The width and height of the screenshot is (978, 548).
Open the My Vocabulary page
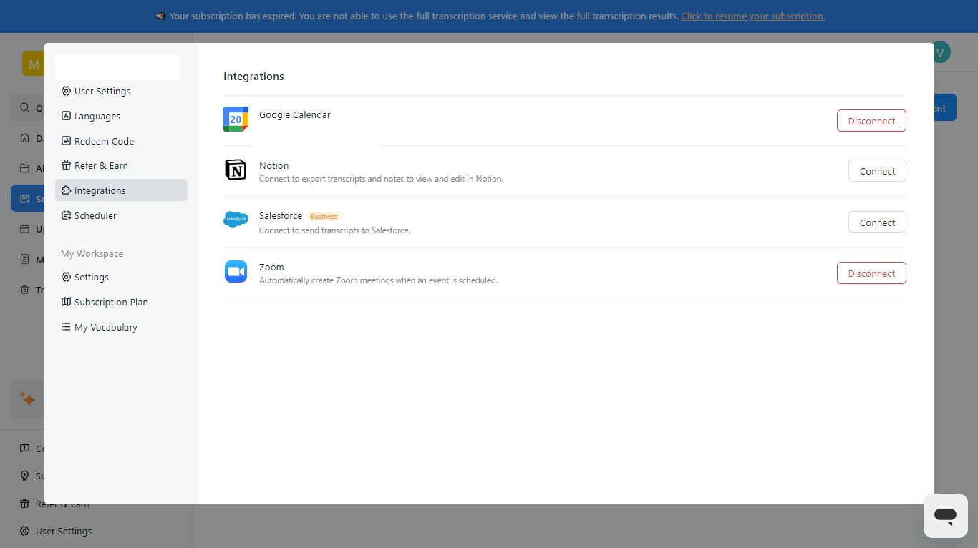coord(121,327)
